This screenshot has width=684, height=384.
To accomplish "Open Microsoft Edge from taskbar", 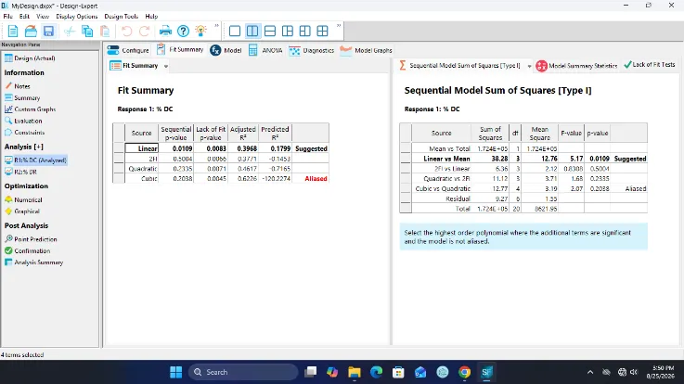I will pos(376,372).
